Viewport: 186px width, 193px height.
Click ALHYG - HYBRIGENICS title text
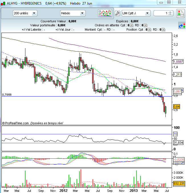[24, 3]
